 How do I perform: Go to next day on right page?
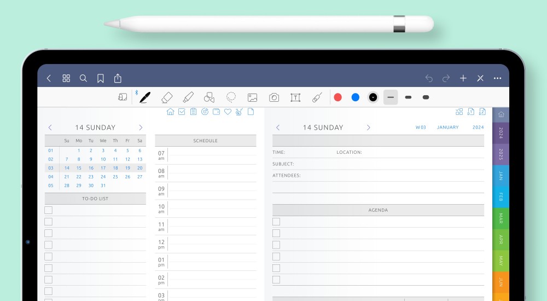pyautogui.click(x=368, y=128)
